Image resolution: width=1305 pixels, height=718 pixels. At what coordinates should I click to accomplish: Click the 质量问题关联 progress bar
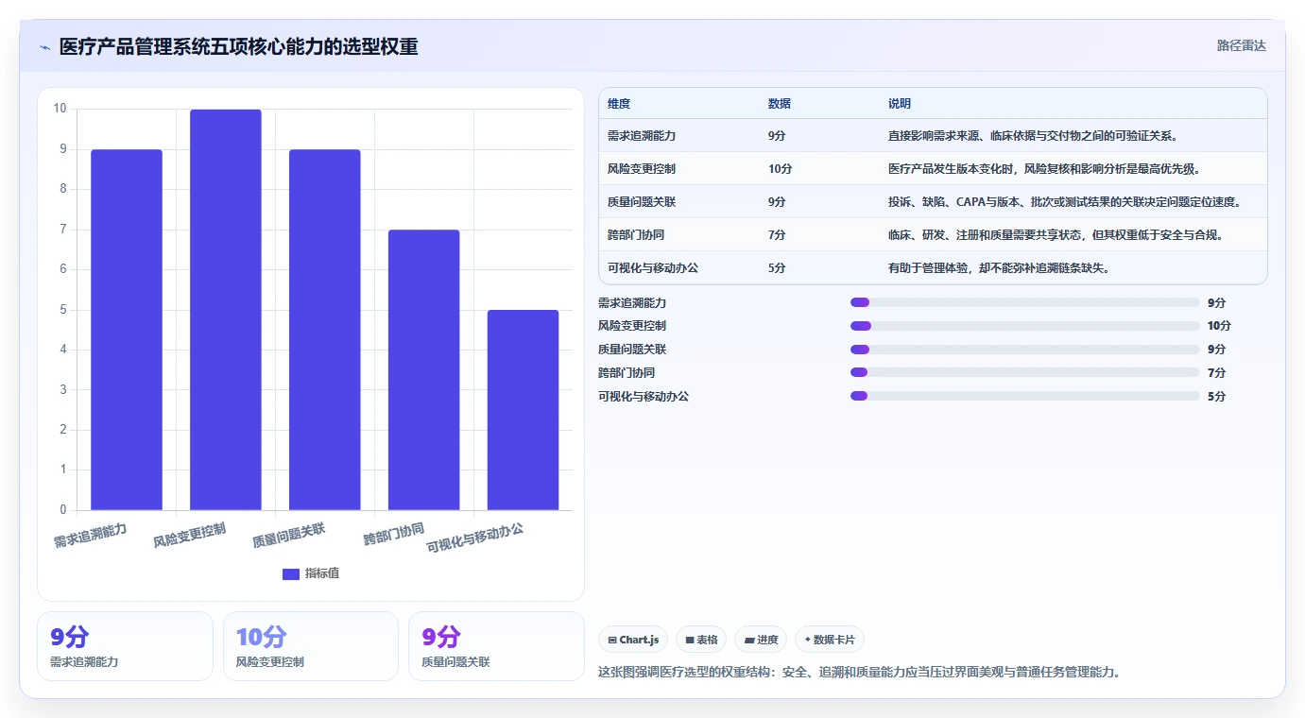click(x=1025, y=350)
